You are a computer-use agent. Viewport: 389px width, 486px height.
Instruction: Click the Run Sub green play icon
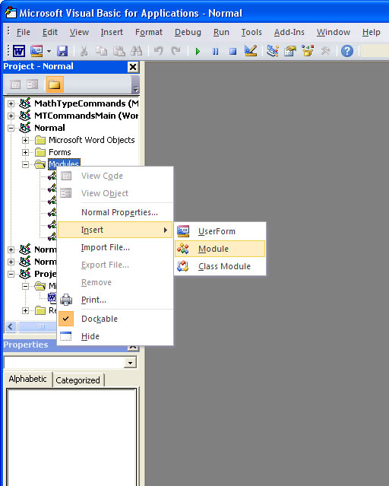point(198,51)
